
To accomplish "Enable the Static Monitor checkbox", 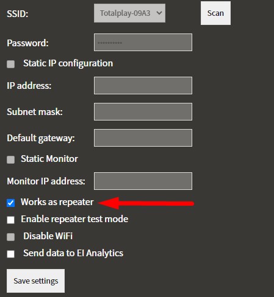I will [10, 159].
